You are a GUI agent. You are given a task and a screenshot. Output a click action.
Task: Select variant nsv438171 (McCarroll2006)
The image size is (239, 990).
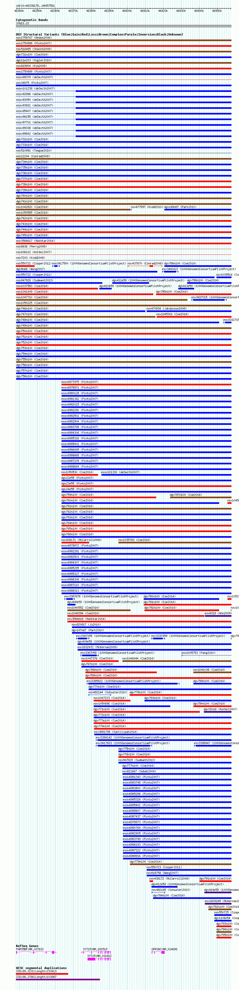pos(75,543)
